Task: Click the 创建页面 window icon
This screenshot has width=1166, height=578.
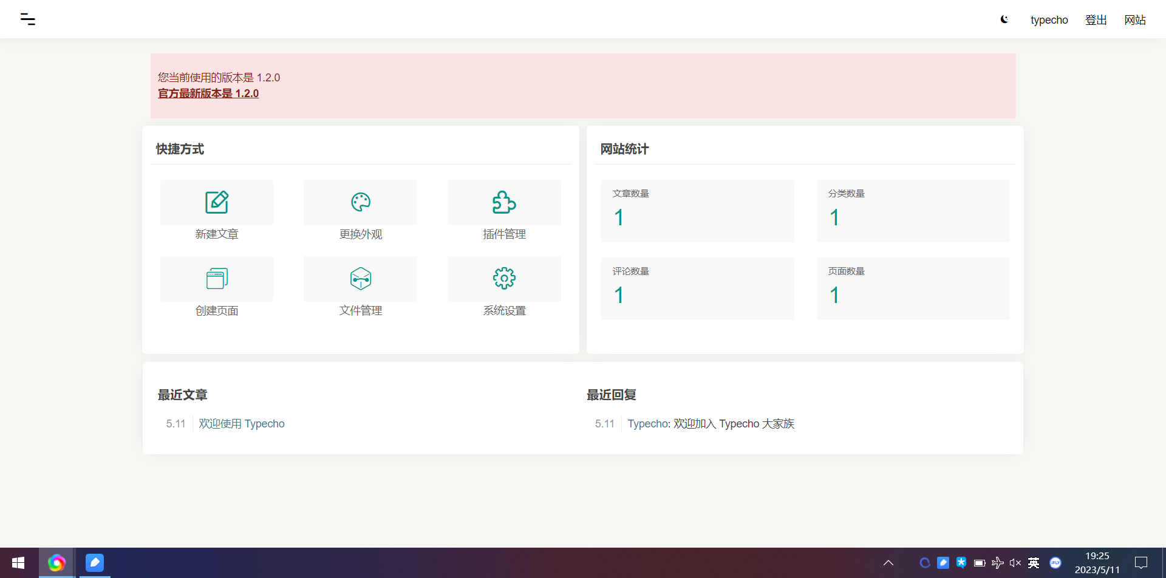Action: coord(217,279)
